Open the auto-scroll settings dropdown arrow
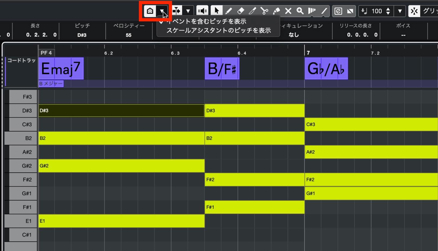 click(x=188, y=11)
